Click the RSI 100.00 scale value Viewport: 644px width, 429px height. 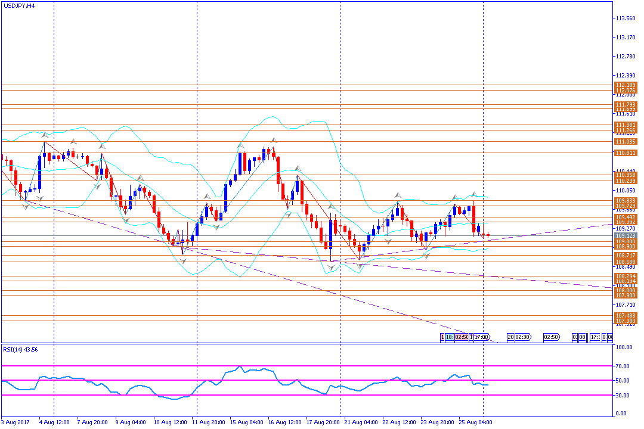tap(624, 347)
